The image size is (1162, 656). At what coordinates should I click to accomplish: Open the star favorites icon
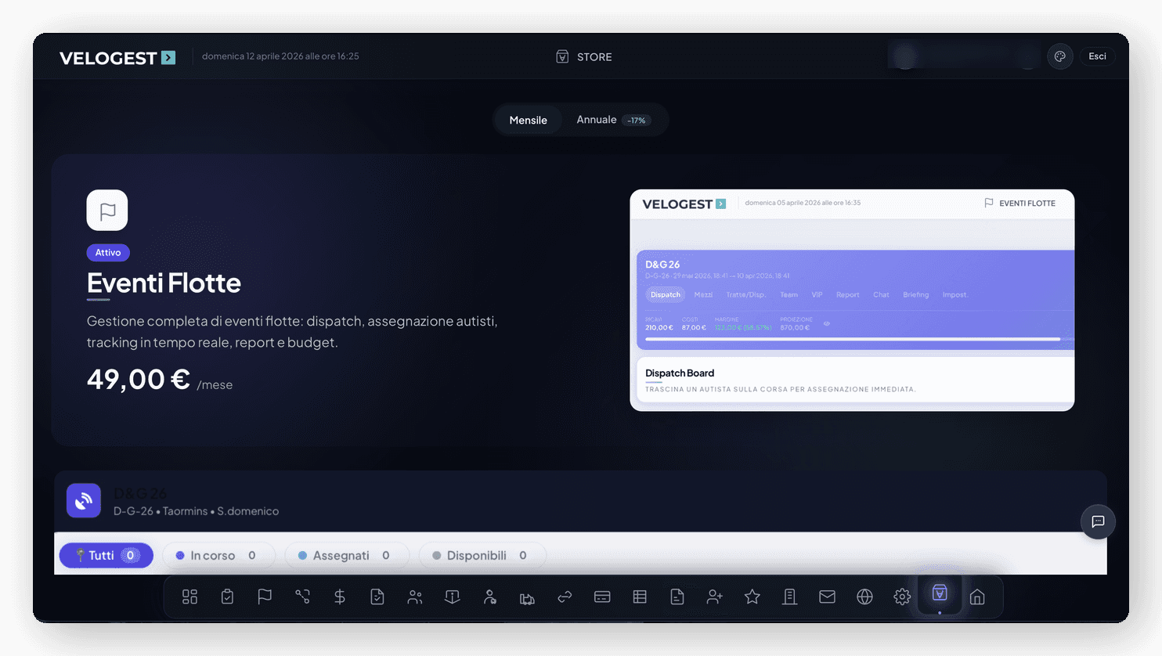[x=752, y=597]
